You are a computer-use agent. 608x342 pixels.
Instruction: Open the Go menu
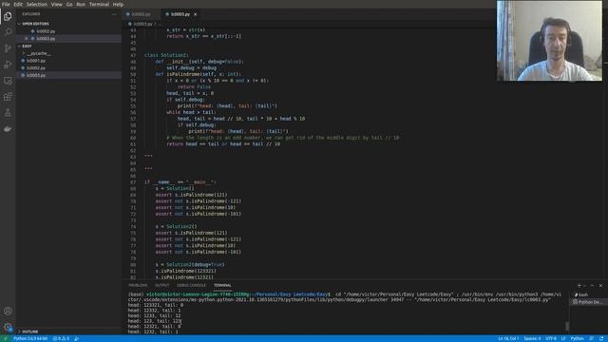pos(69,4)
